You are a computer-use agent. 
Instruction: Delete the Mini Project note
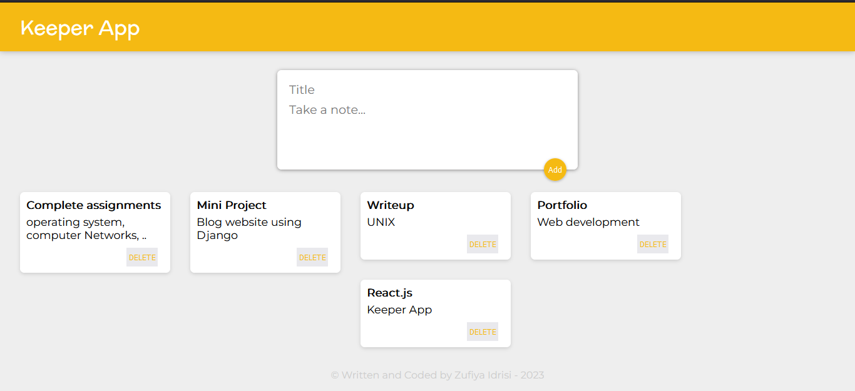[312, 256]
